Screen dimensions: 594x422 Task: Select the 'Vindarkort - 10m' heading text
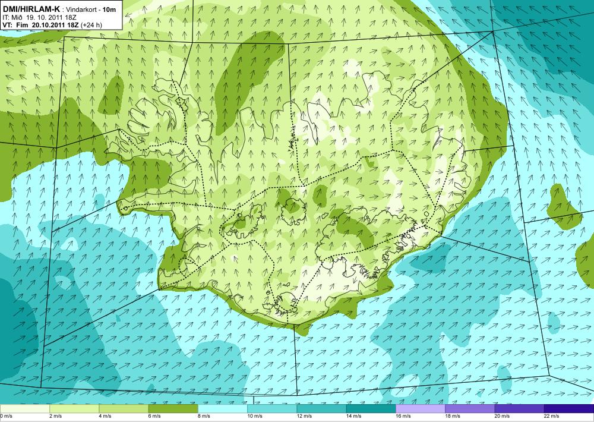point(91,10)
